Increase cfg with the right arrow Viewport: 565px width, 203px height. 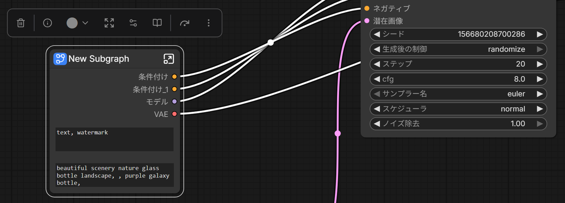540,79
